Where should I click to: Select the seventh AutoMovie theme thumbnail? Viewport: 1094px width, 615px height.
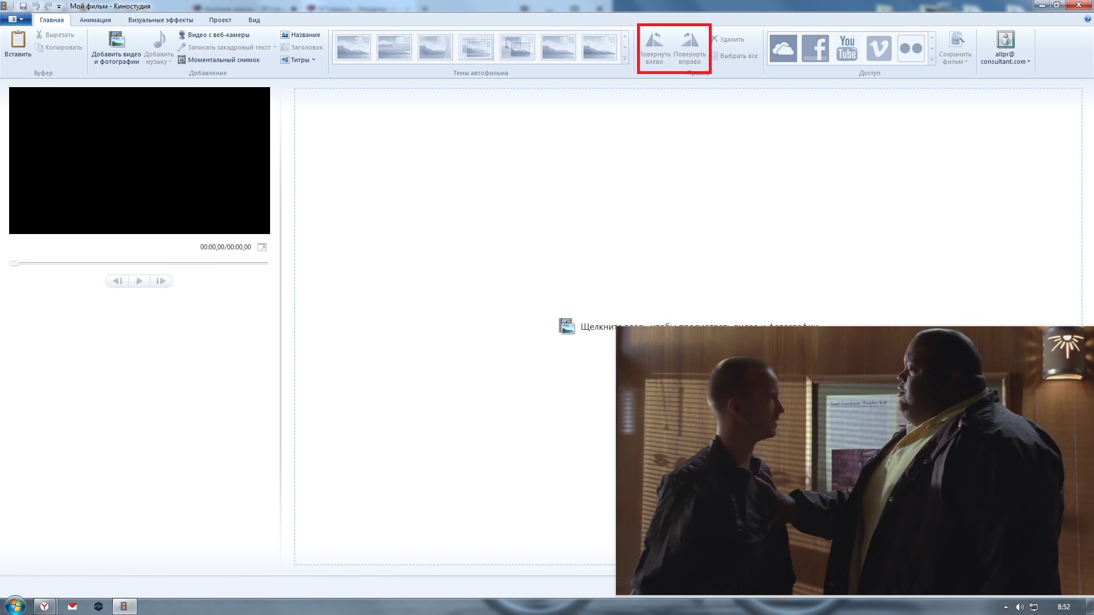pyautogui.click(x=599, y=47)
